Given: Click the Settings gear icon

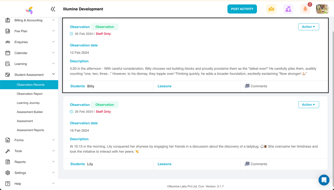Looking at the screenshot, I should click(8, 173).
